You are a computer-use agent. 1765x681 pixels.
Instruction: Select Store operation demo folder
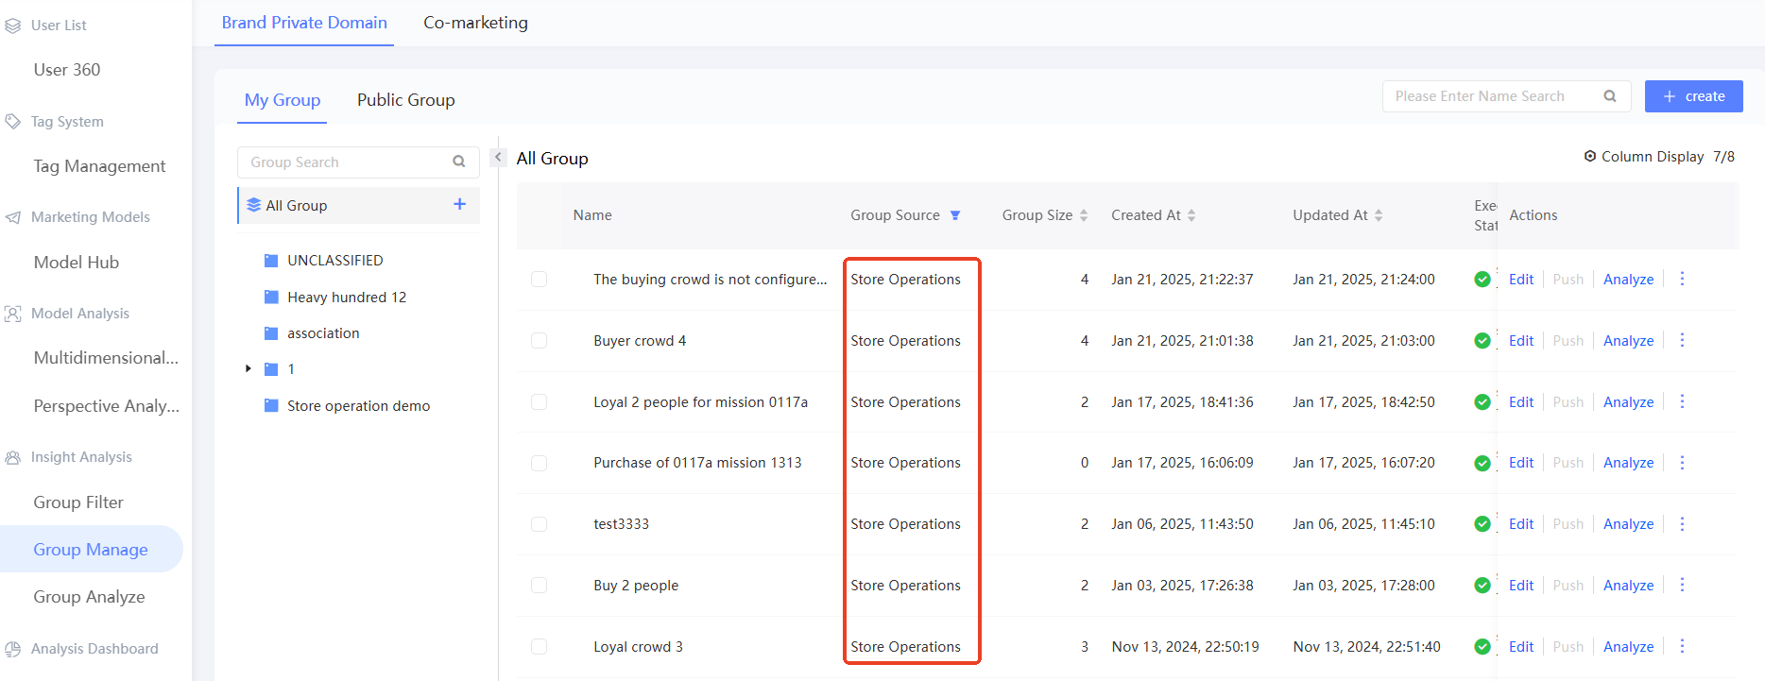pyautogui.click(x=359, y=406)
